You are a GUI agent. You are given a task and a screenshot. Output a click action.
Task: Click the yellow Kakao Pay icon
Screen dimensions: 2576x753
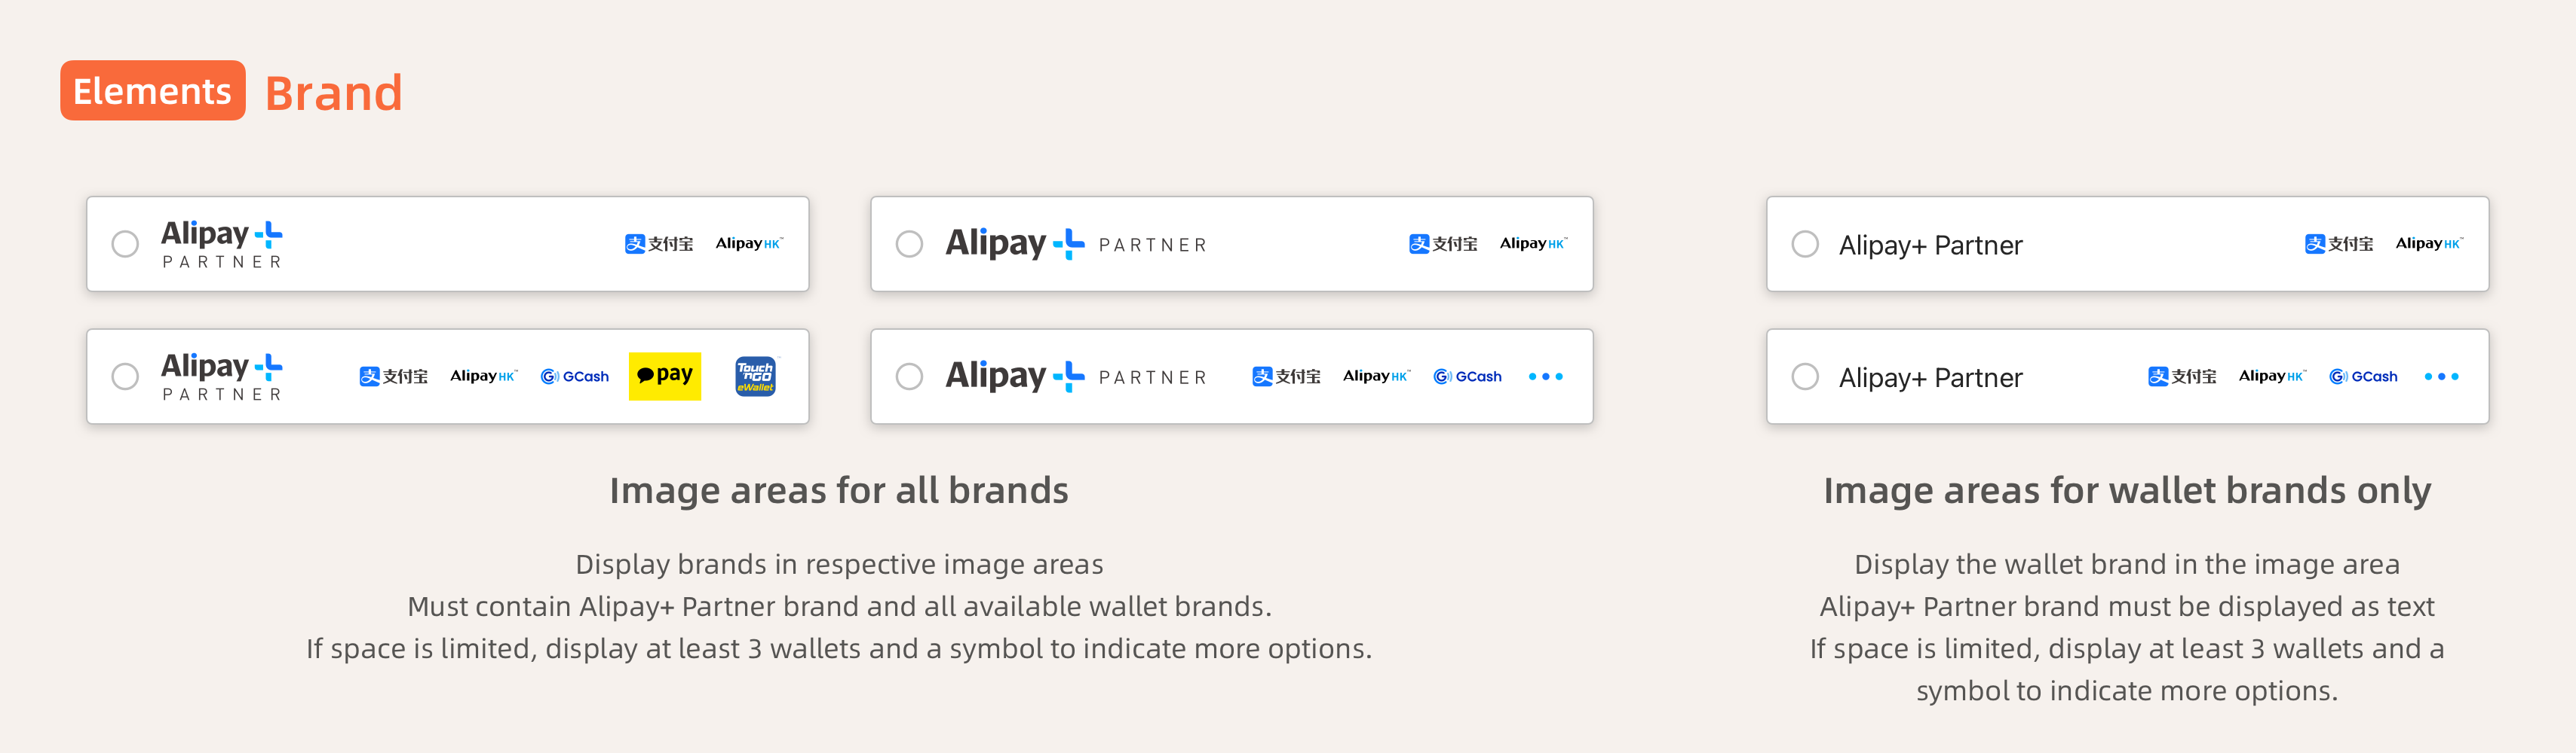click(665, 376)
